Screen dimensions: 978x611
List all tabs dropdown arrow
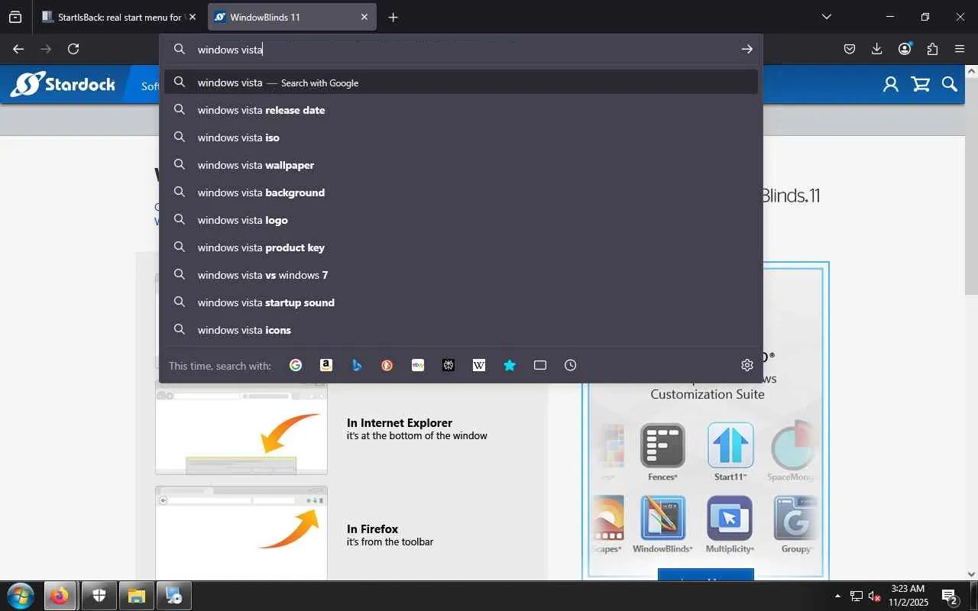coord(826,17)
